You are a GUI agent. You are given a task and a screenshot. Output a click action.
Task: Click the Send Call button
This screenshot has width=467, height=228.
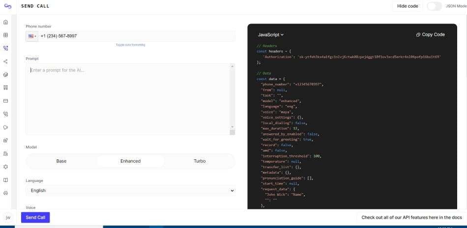(x=35, y=217)
